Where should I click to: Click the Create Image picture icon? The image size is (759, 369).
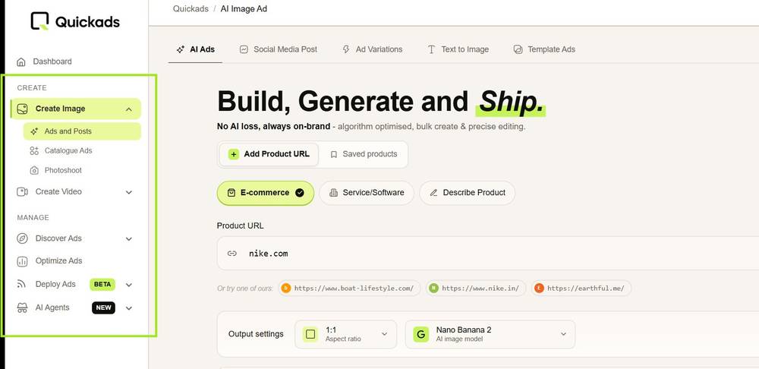[x=22, y=109]
